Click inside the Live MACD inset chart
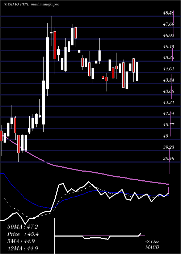Image resolution: width=181 pixels, height=254 pixels. [x=100, y=236]
